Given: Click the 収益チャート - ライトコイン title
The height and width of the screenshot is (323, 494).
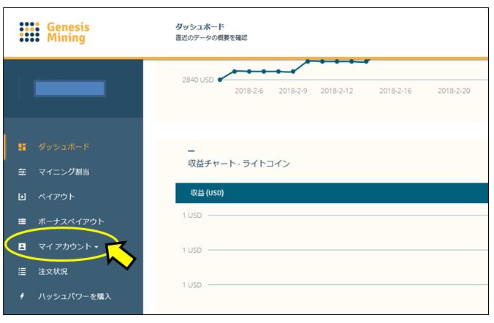Looking at the screenshot, I should click(239, 163).
